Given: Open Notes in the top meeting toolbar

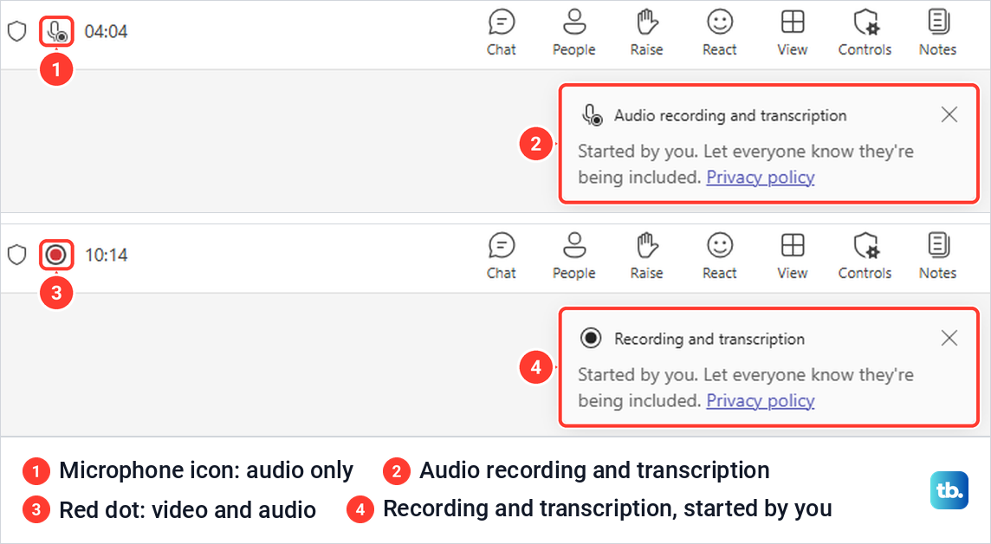Looking at the screenshot, I should coord(938,33).
